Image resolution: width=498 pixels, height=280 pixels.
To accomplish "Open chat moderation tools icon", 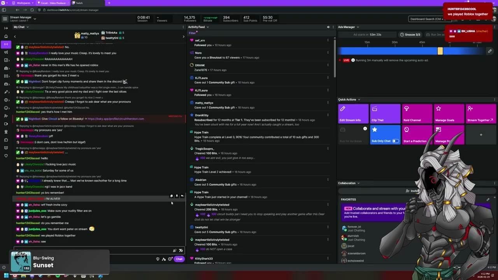I will click(x=164, y=259).
